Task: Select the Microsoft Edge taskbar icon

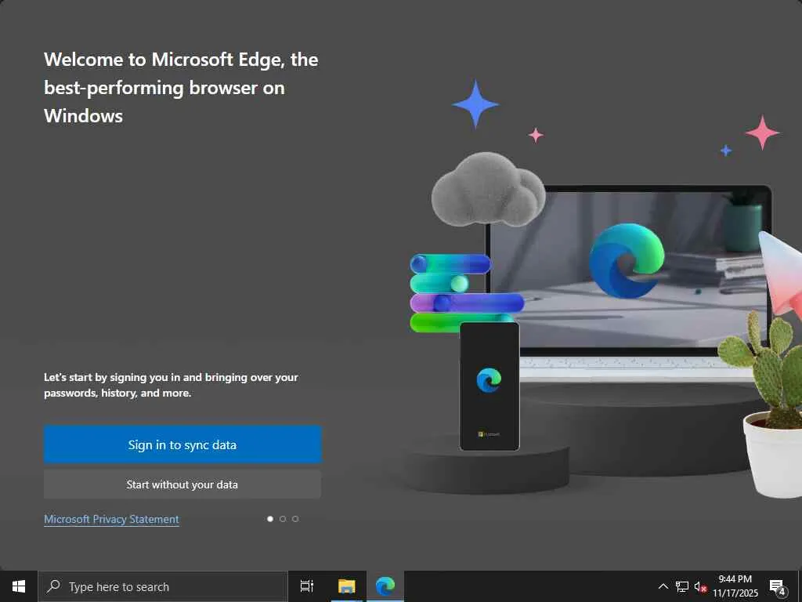Action: pyautogui.click(x=385, y=586)
